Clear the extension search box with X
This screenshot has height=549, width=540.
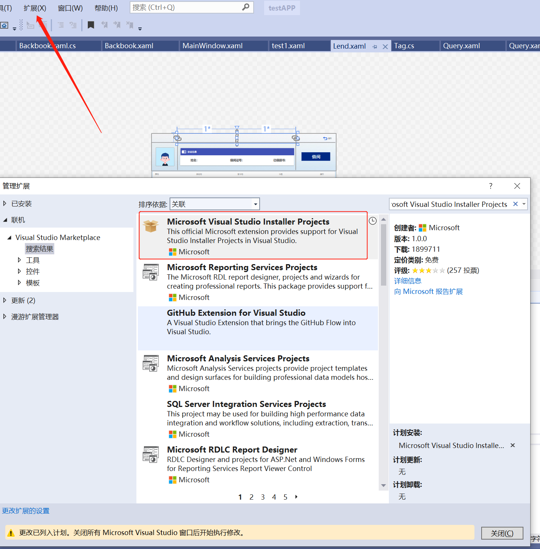(x=516, y=204)
